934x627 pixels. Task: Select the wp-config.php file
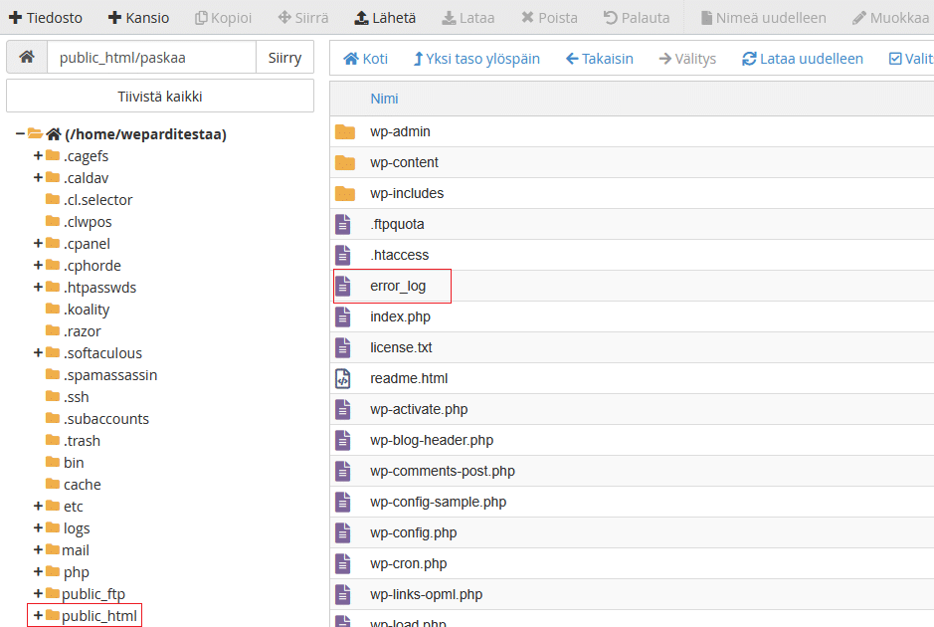(x=413, y=532)
